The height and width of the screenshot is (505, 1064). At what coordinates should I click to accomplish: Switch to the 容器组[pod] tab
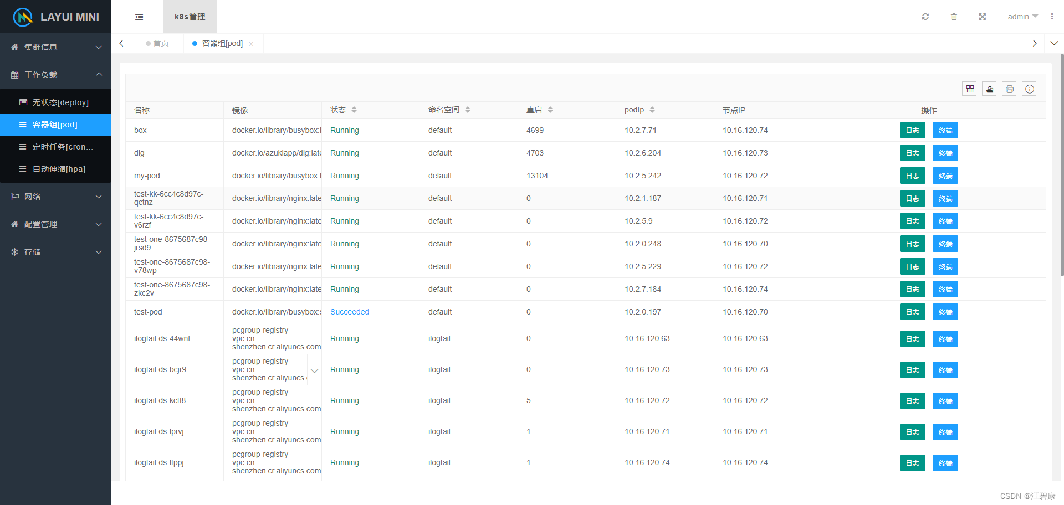pyautogui.click(x=222, y=43)
